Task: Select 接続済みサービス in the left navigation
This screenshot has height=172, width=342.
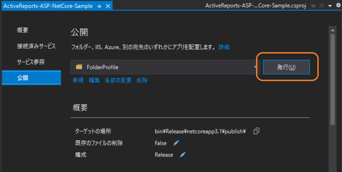Action: (x=36, y=46)
